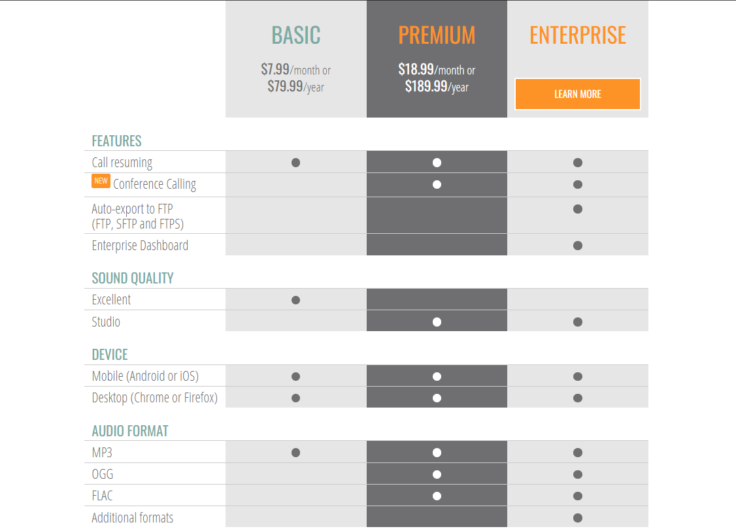Viewport: 736px width, 531px height.
Task: Click the Premium $18.99/month price text
Action: 437,70
